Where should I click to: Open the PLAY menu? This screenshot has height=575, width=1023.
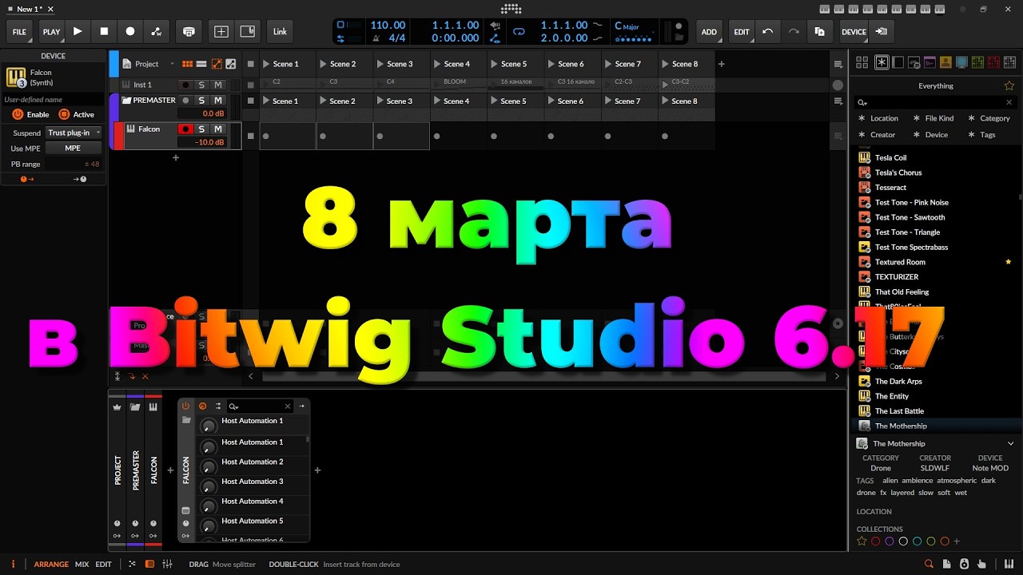click(x=51, y=32)
